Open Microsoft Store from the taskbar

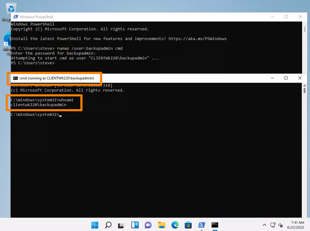click(188, 225)
